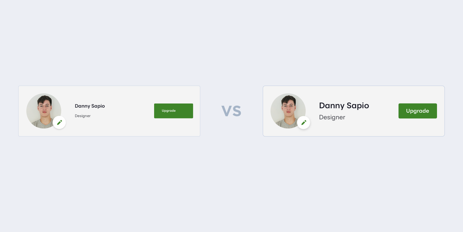Click blank space between right name and Upgrade
The height and width of the screenshot is (232, 463).
coord(384,111)
